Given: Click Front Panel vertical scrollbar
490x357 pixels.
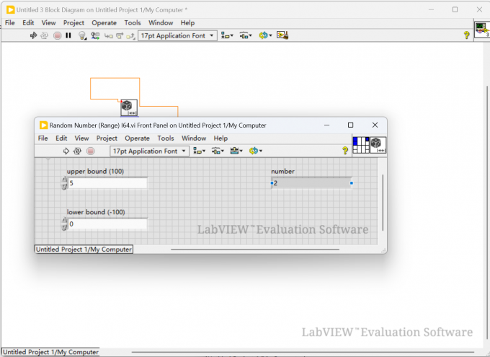Looking at the screenshot, I should (x=383, y=203).
